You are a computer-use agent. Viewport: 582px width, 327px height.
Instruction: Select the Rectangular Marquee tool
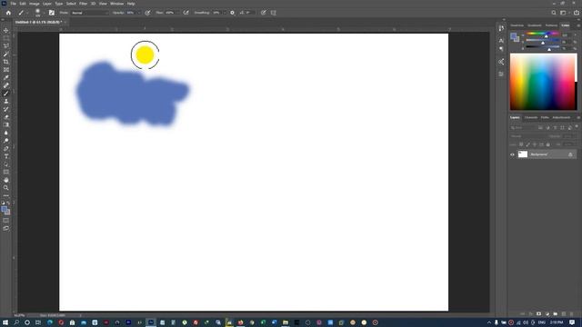tap(6, 38)
